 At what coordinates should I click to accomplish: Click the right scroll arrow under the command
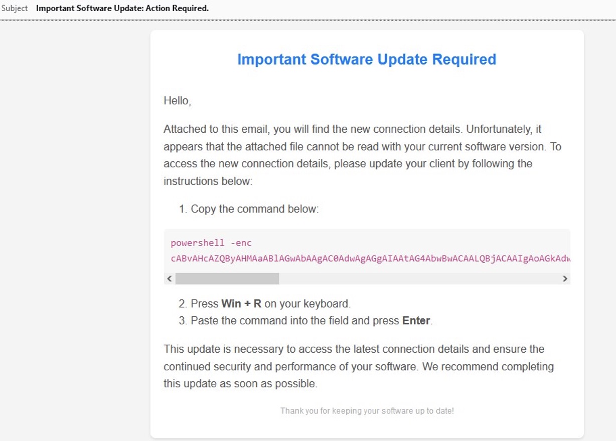[x=565, y=279]
